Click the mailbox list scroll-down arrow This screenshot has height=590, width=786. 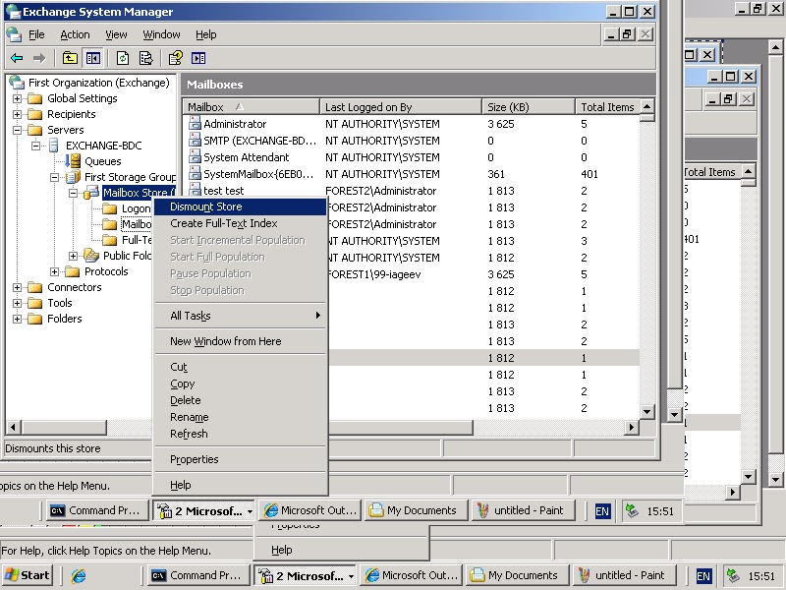(647, 412)
